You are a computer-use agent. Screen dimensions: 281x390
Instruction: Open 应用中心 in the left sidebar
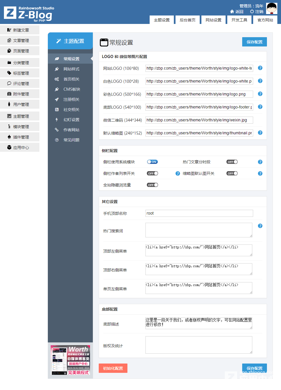20,148
